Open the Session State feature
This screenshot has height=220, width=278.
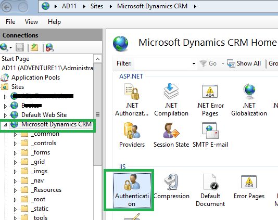(x=171, y=135)
